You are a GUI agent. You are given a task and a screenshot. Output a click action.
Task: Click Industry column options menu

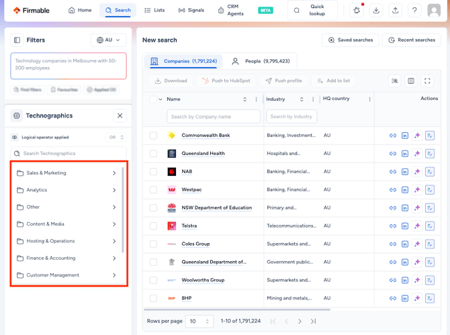313,99
